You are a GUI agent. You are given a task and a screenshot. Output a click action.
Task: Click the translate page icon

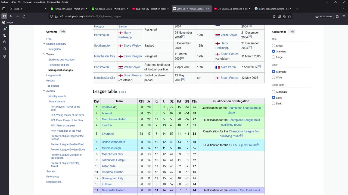click(x=284, y=16)
